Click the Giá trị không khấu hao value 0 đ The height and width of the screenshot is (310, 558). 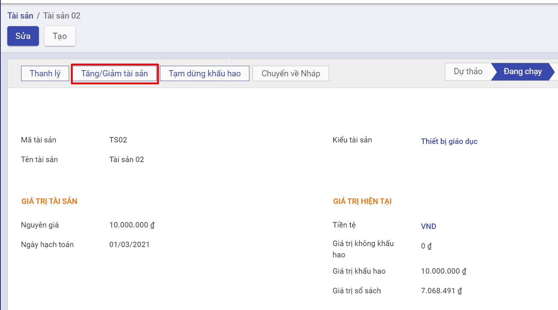coord(426,246)
